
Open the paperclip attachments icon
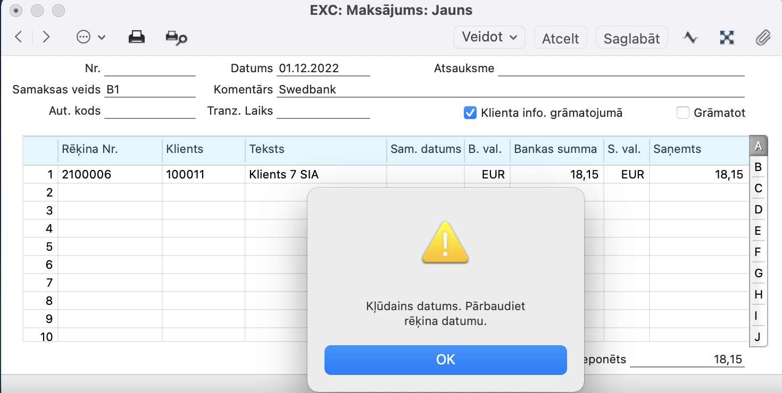click(763, 37)
